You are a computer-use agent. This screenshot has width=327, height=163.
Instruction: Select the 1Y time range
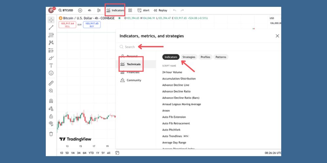pyautogui.click(x=97, y=153)
